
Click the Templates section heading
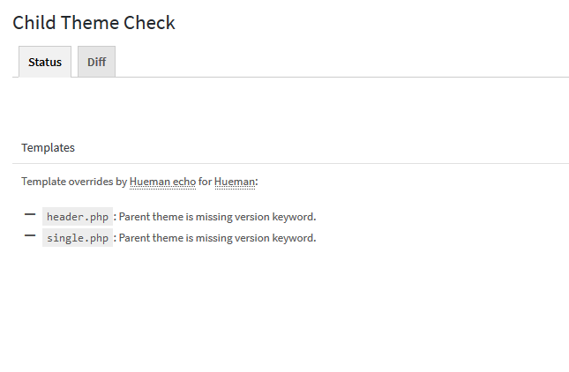pyautogui.click(x=48, y=147)
